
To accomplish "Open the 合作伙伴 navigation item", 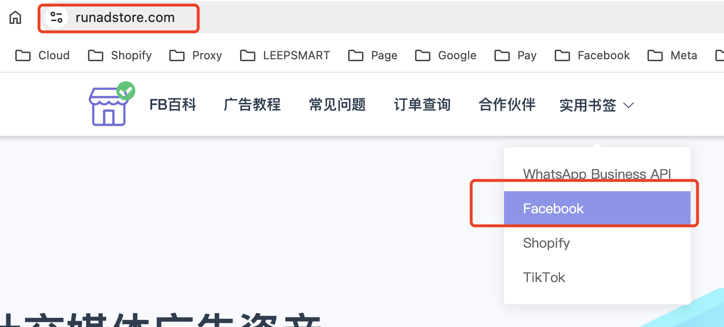I will coord(507,105).
